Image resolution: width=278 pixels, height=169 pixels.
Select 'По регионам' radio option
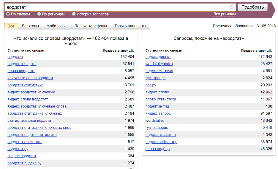(39, 14)
